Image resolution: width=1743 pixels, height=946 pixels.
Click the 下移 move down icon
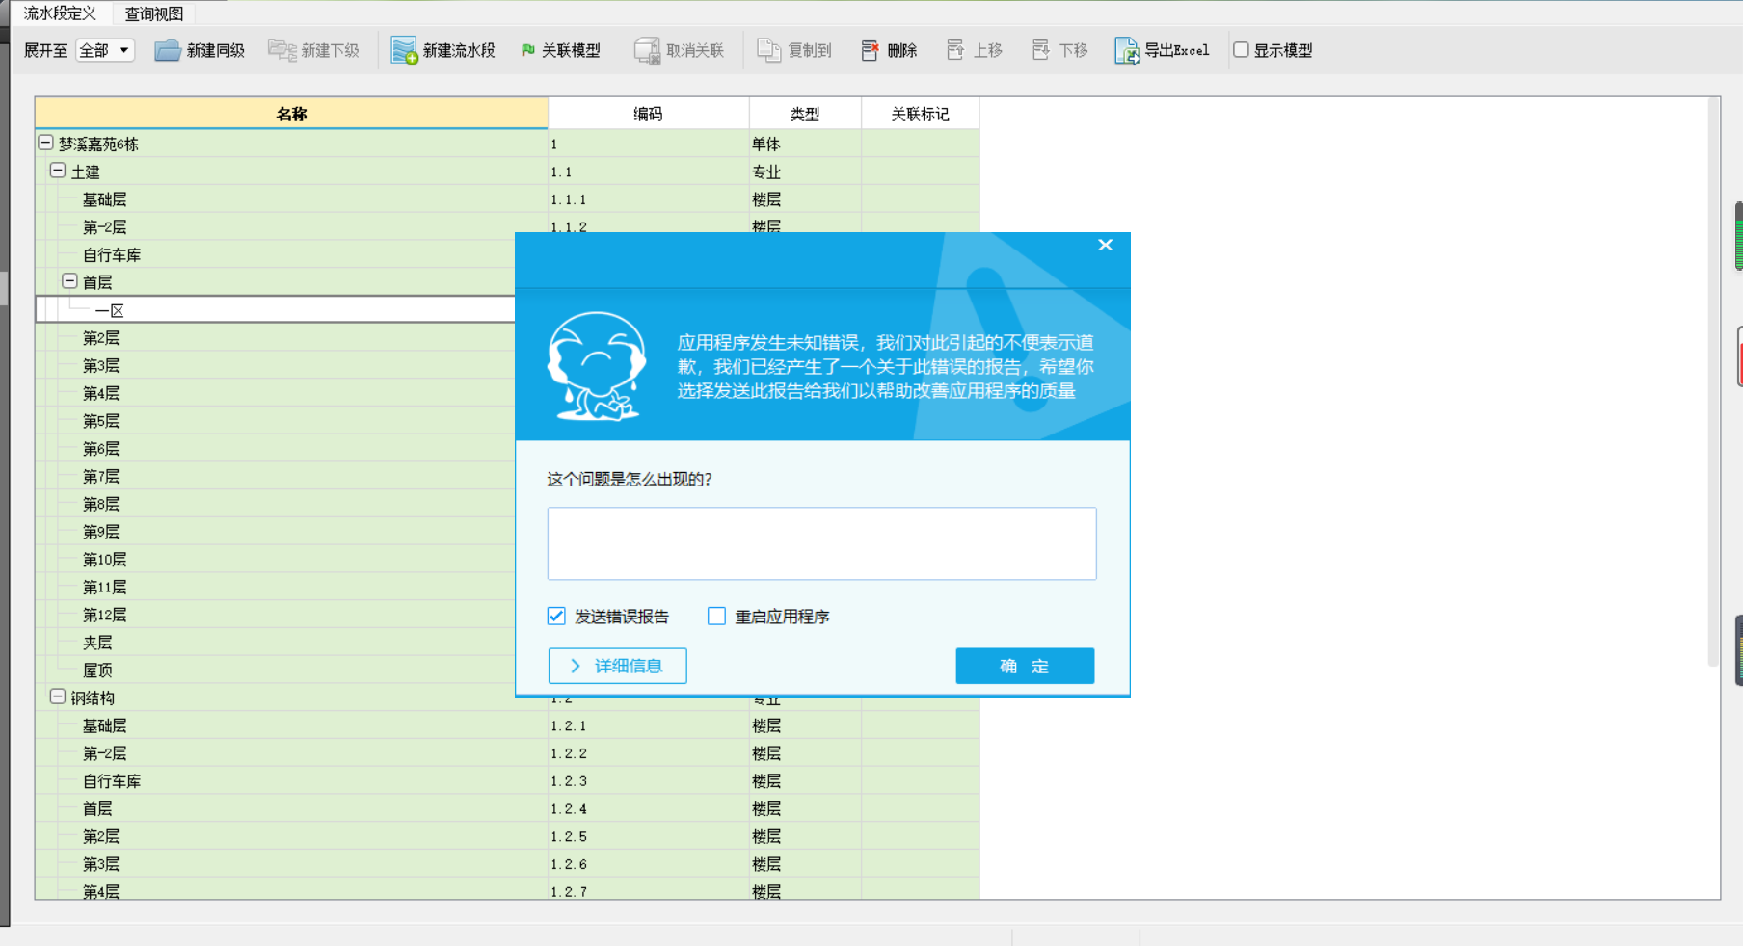tap(1040, 50)
